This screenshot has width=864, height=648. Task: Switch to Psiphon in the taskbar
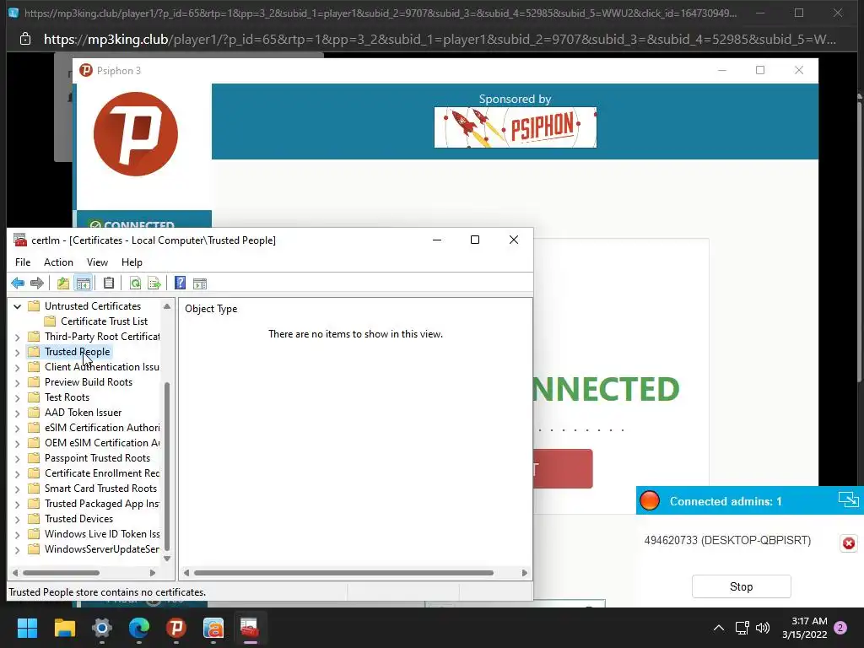tap(176, 628)
